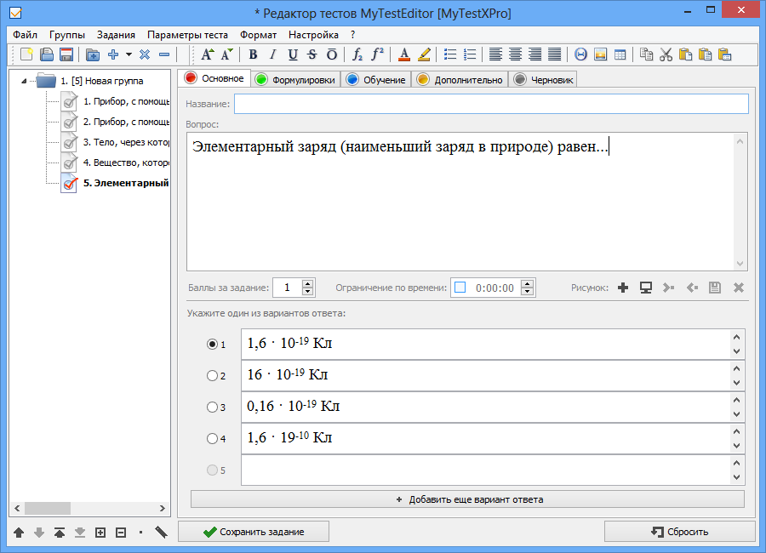Align text right
Screen dimensions: 766x553
pos(535,54)
